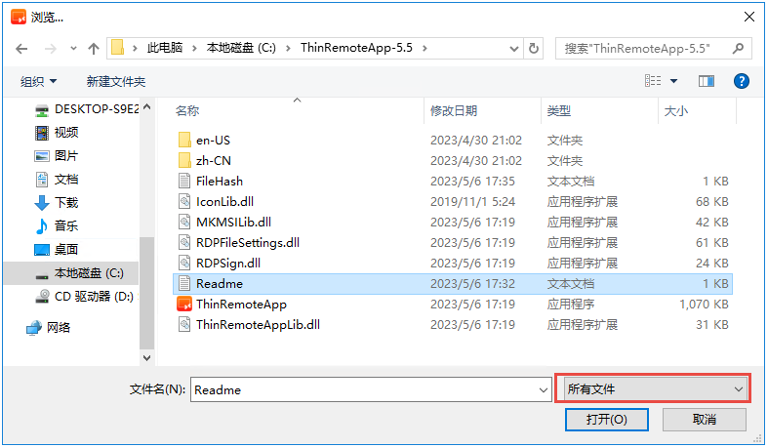Open the view options dropdown arrow
Viewport: 768px width, 448px height.
click(x=674, y=81)
